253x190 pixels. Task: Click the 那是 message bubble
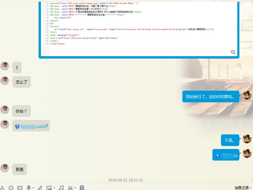pyautogui.click(x=20, y=169)
